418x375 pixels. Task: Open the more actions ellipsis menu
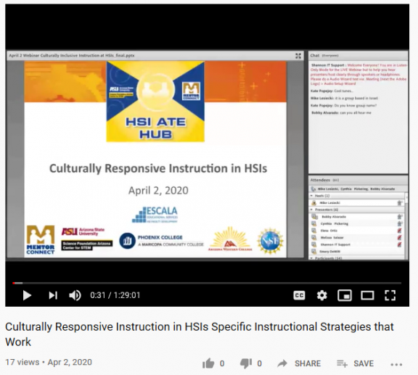(396, 364)
